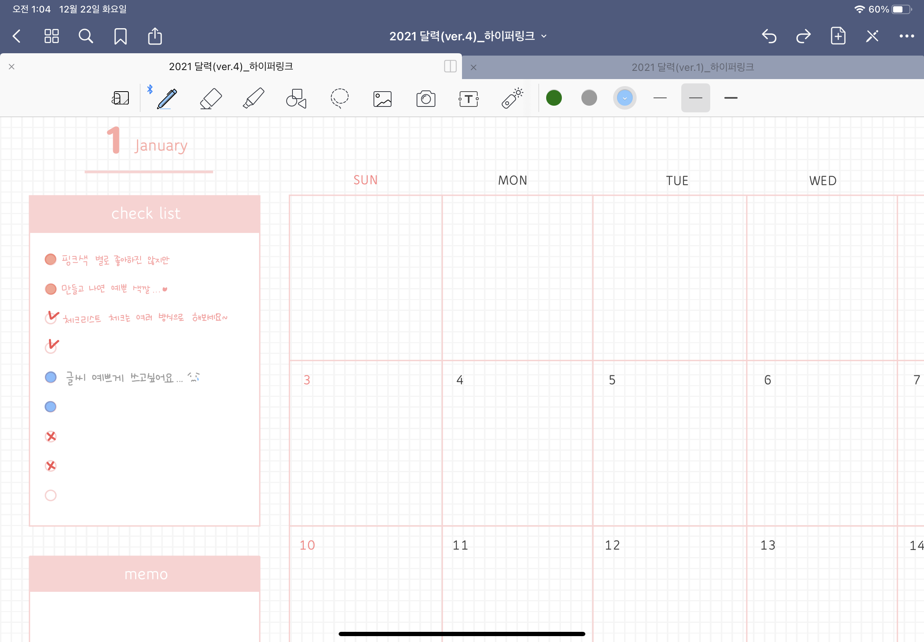Add a new page
The height and width of the screenshot is (642, 924).
(838, 36)
